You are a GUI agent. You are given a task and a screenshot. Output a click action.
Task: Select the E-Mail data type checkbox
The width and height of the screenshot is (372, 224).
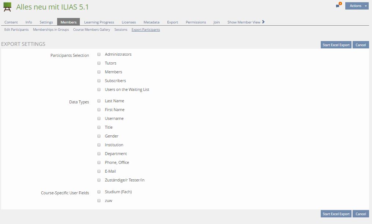[x=99, y=171]
